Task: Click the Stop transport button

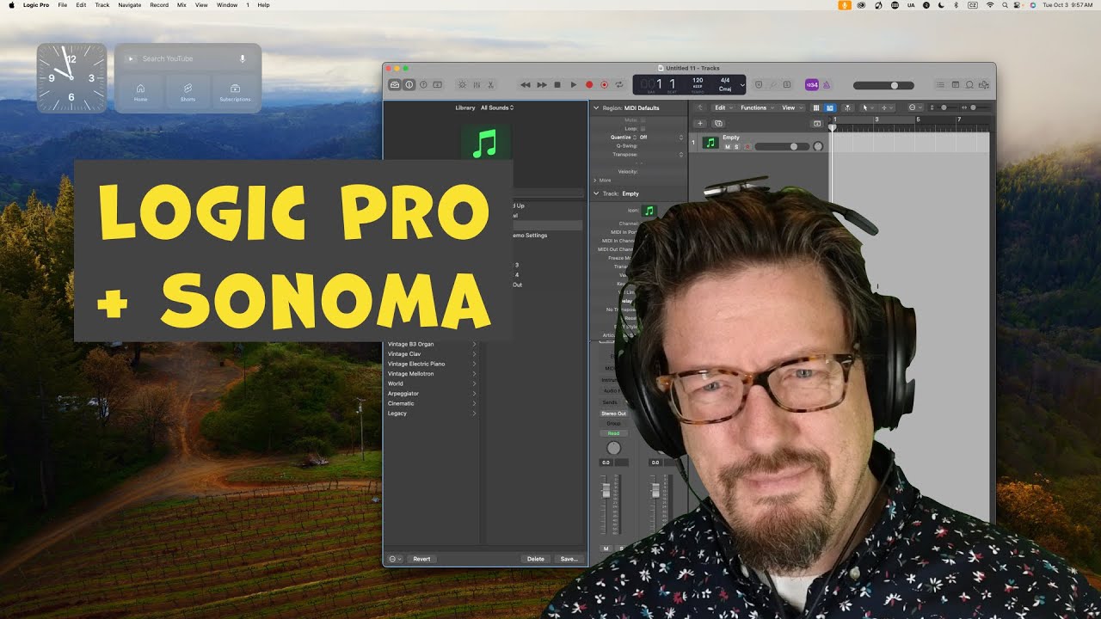Action: pos(557,84)
